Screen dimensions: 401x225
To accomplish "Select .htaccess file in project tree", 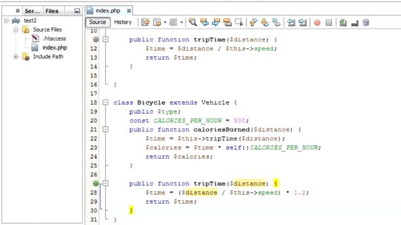I will click(55, 39).
